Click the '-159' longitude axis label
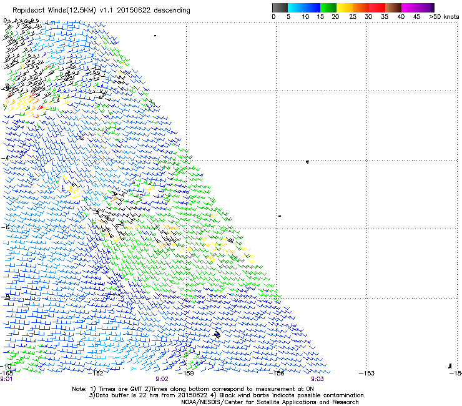 tap(186, 374)
